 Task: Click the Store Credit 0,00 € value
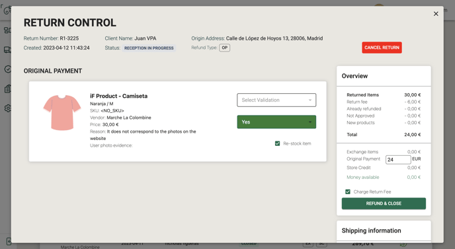[414, 168]
